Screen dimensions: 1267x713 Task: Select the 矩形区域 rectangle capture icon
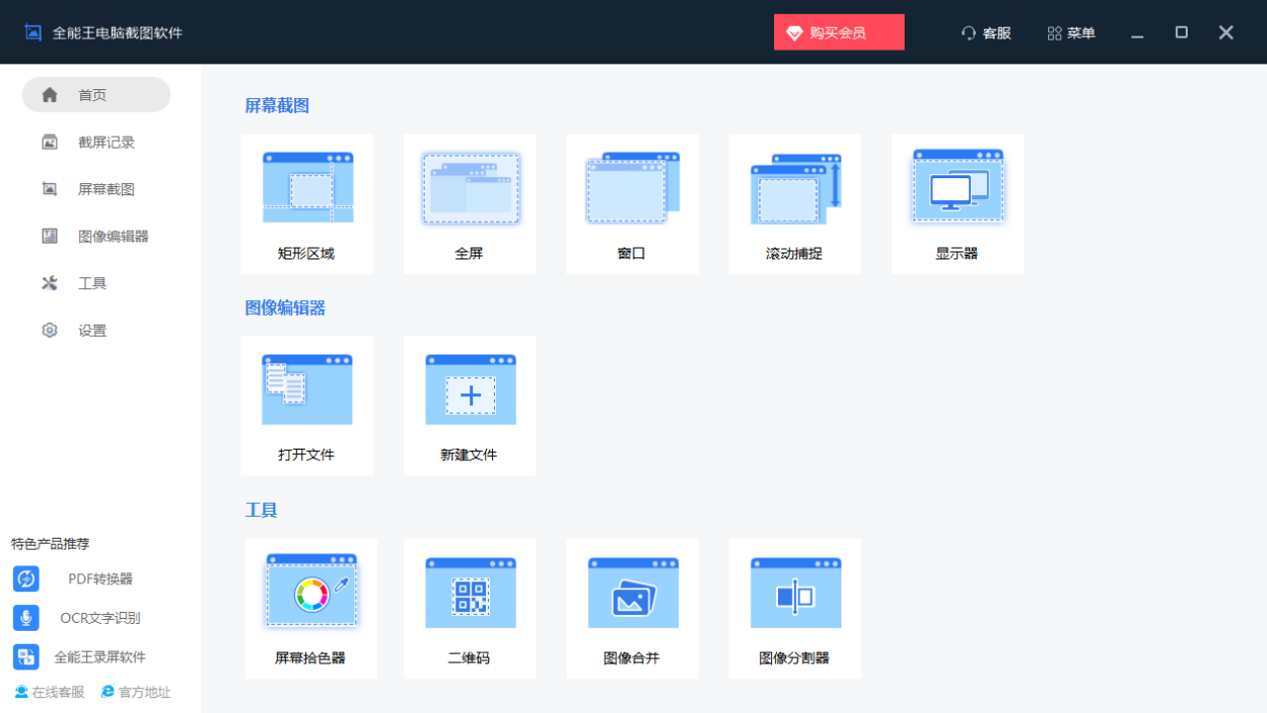point(307,188)
